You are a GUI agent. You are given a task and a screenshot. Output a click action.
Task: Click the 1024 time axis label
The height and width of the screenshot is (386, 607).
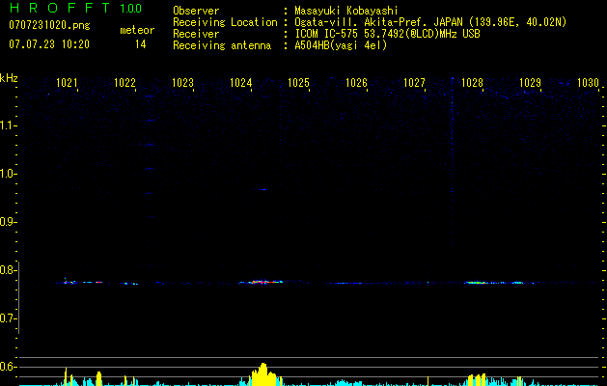(241, 83)
